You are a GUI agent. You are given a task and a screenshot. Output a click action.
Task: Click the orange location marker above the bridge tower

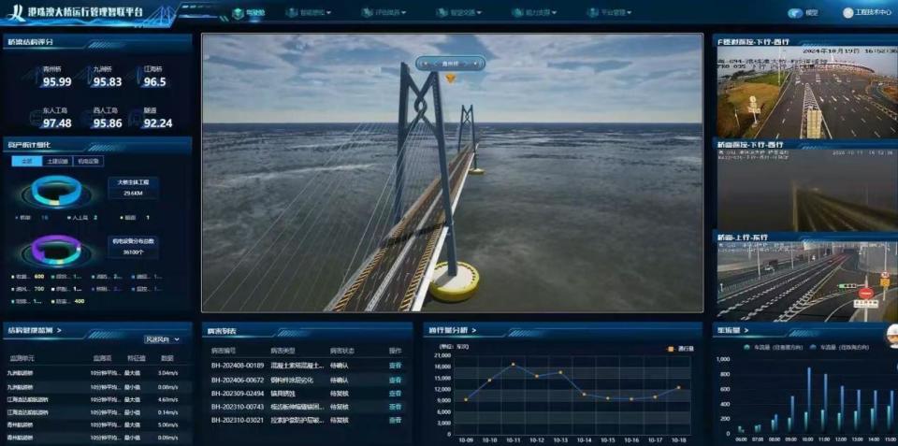click(451, 79)
